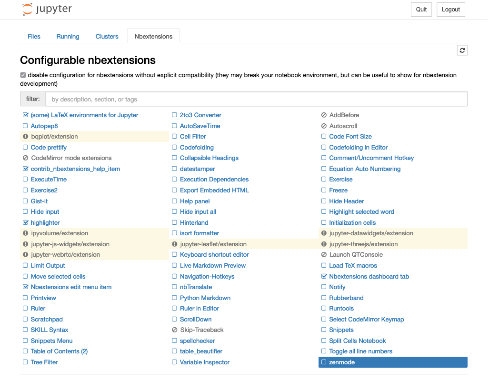The image size is (489, 381).
Task: Go to the Clusters tab
Action: [107, 37]
